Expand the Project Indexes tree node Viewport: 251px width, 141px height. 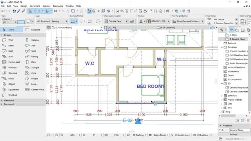(222, 100)
